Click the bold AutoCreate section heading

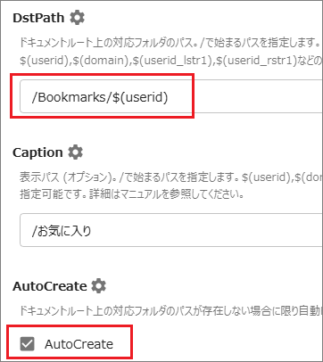pos(50,286)
